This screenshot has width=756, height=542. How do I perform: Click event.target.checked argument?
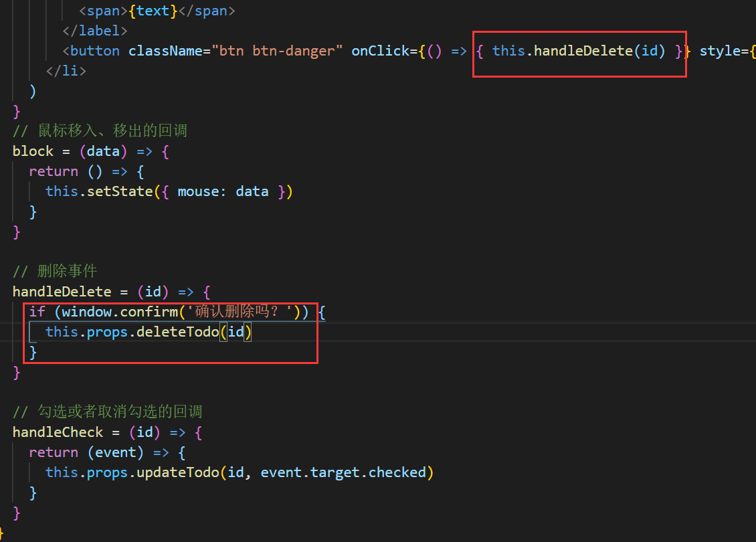point(343,472)
